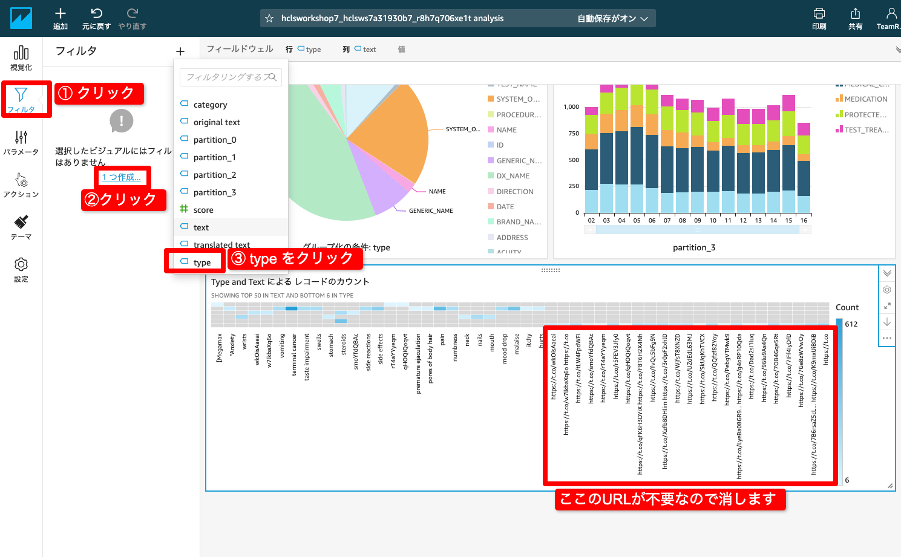901x557 pixels.
Task: Open the Columns text field well dropdown
Action: point(365,50)
